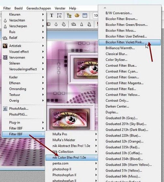164x182 pixels.
Task: Open the Overig submenu
Action: [x=24, y=100]
